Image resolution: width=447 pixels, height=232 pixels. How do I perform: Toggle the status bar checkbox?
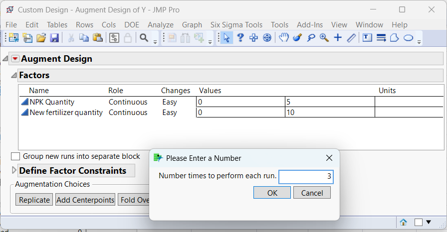[419, 222]
